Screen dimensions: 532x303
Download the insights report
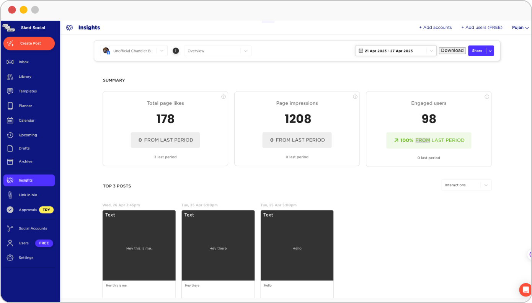452,50
